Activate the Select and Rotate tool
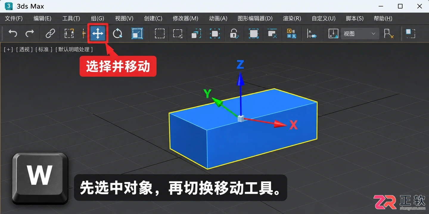Screen dimensions: 429x214 117,33
